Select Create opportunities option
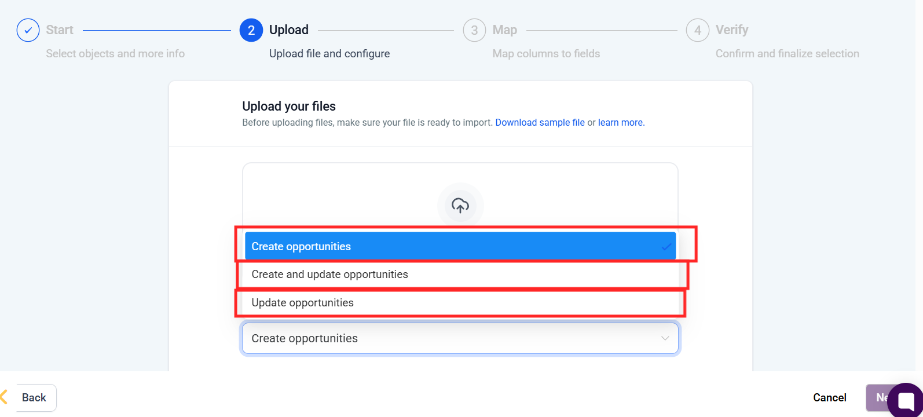Screen dimensions: 923x417 (x=301, y=247)
